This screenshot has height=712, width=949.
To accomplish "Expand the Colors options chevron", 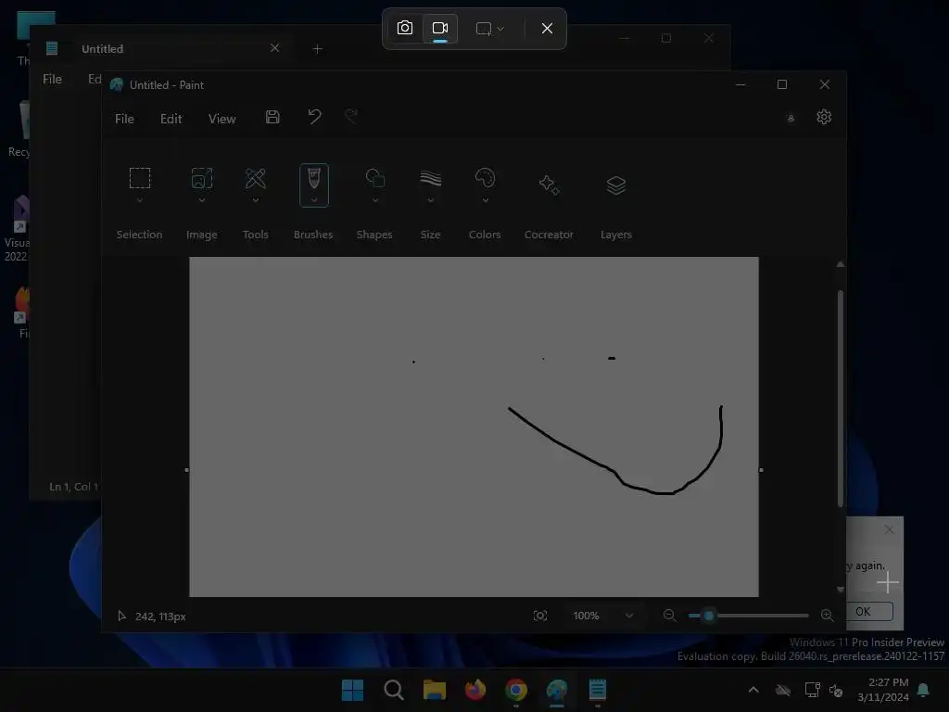I will click(485, 200).
